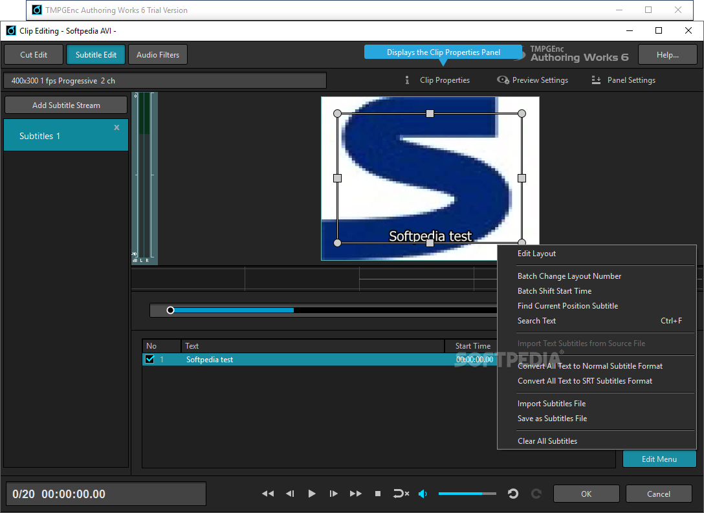
Task: Click Add Subtitle Stream button
Action: point(66,105)
